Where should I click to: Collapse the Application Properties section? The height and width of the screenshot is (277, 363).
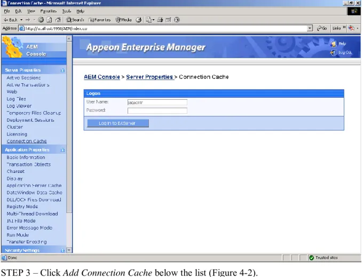coord(63,150)
